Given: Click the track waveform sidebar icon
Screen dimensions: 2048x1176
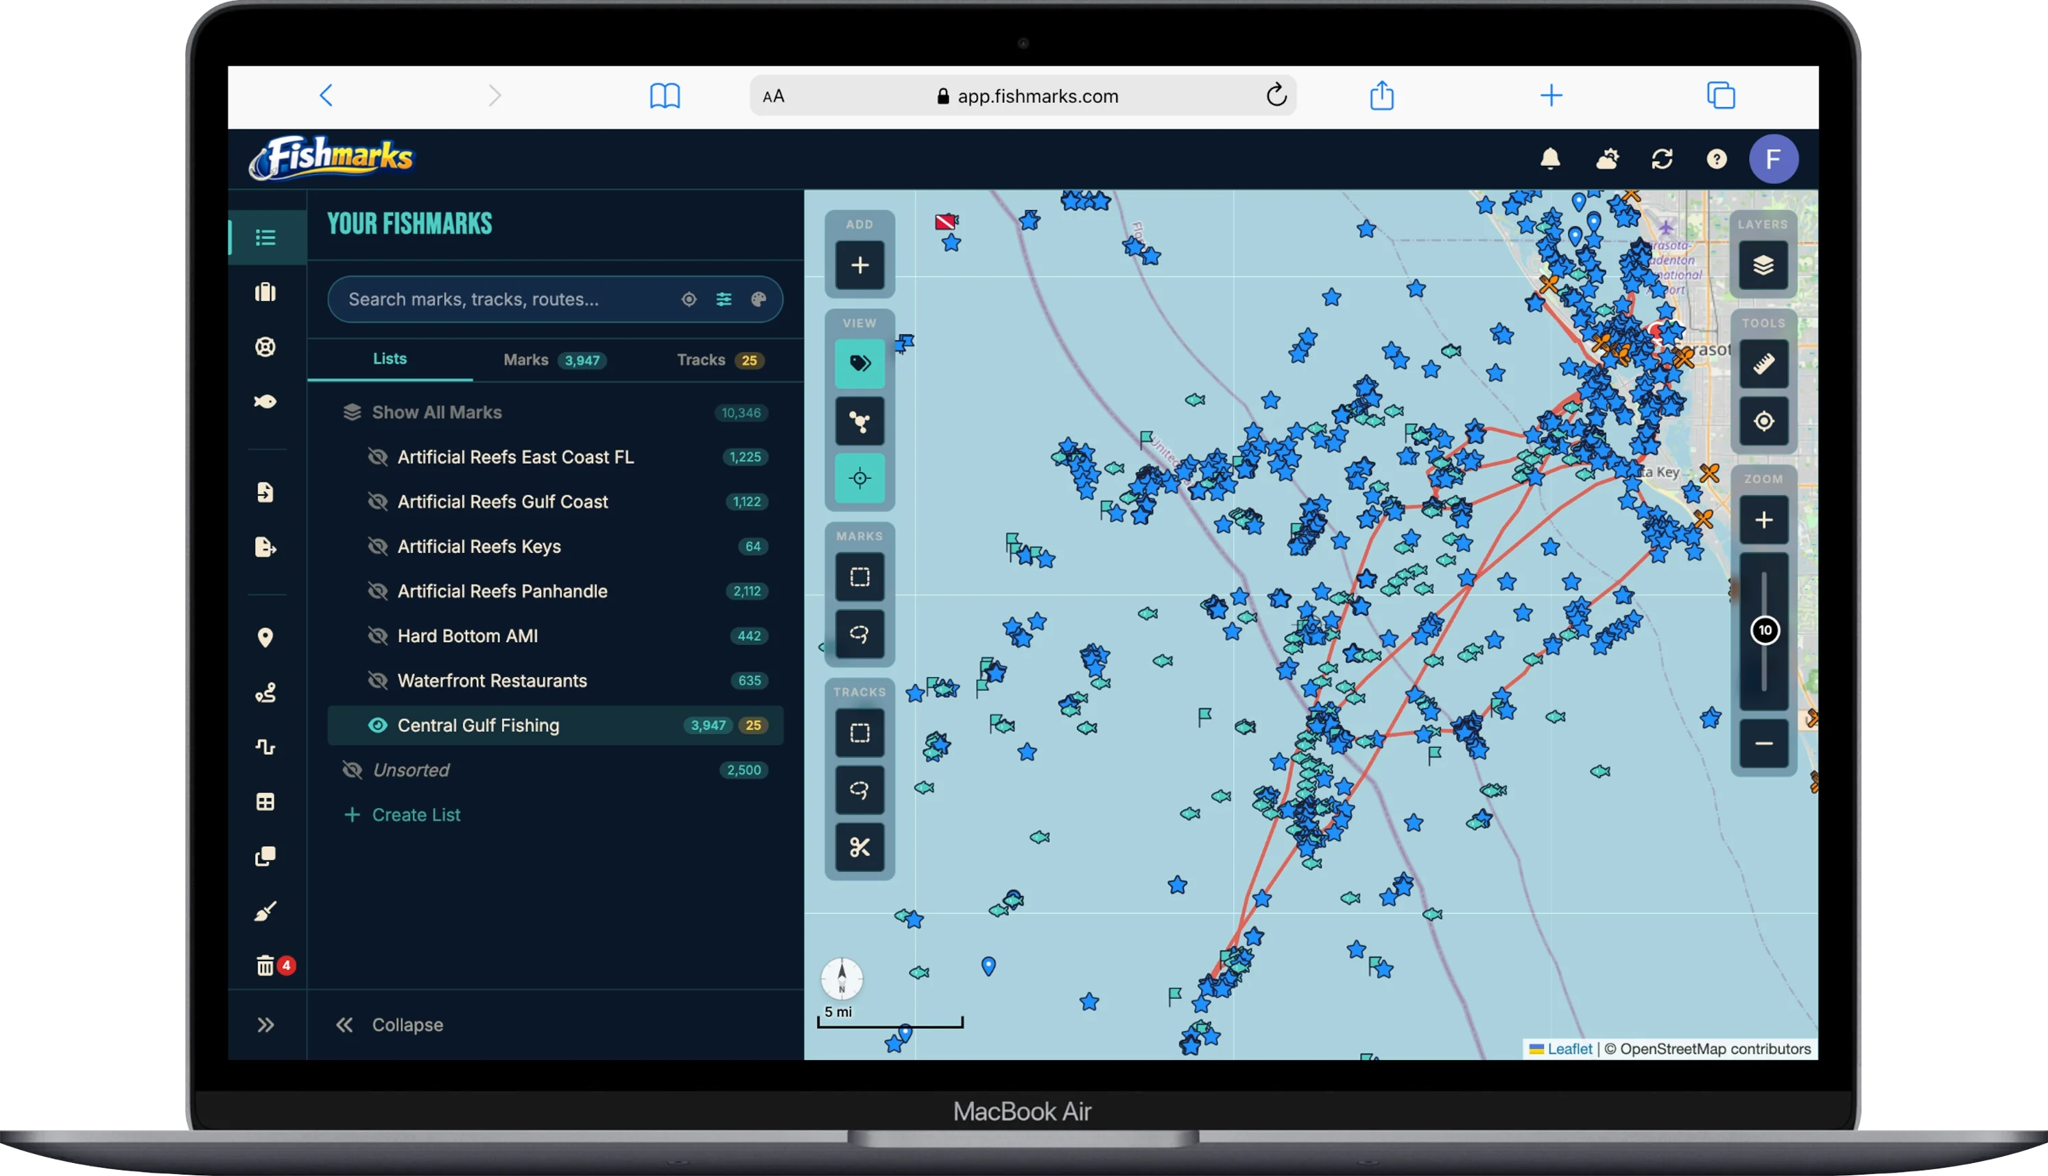Looking at the screenshot, I should tap(265, 747).
